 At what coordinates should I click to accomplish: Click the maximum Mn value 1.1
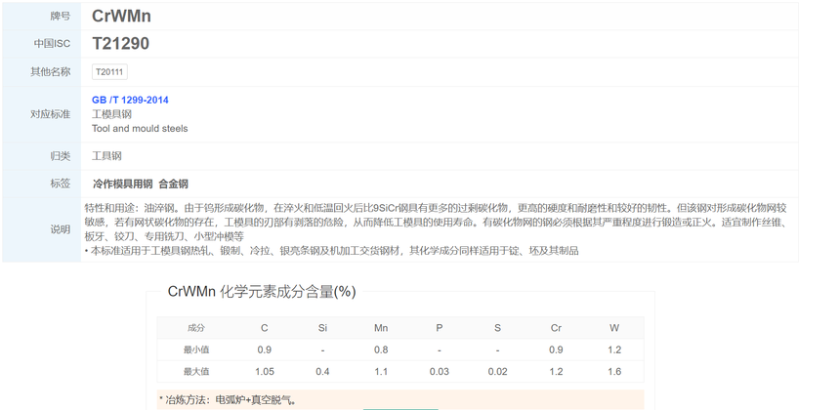381,372
